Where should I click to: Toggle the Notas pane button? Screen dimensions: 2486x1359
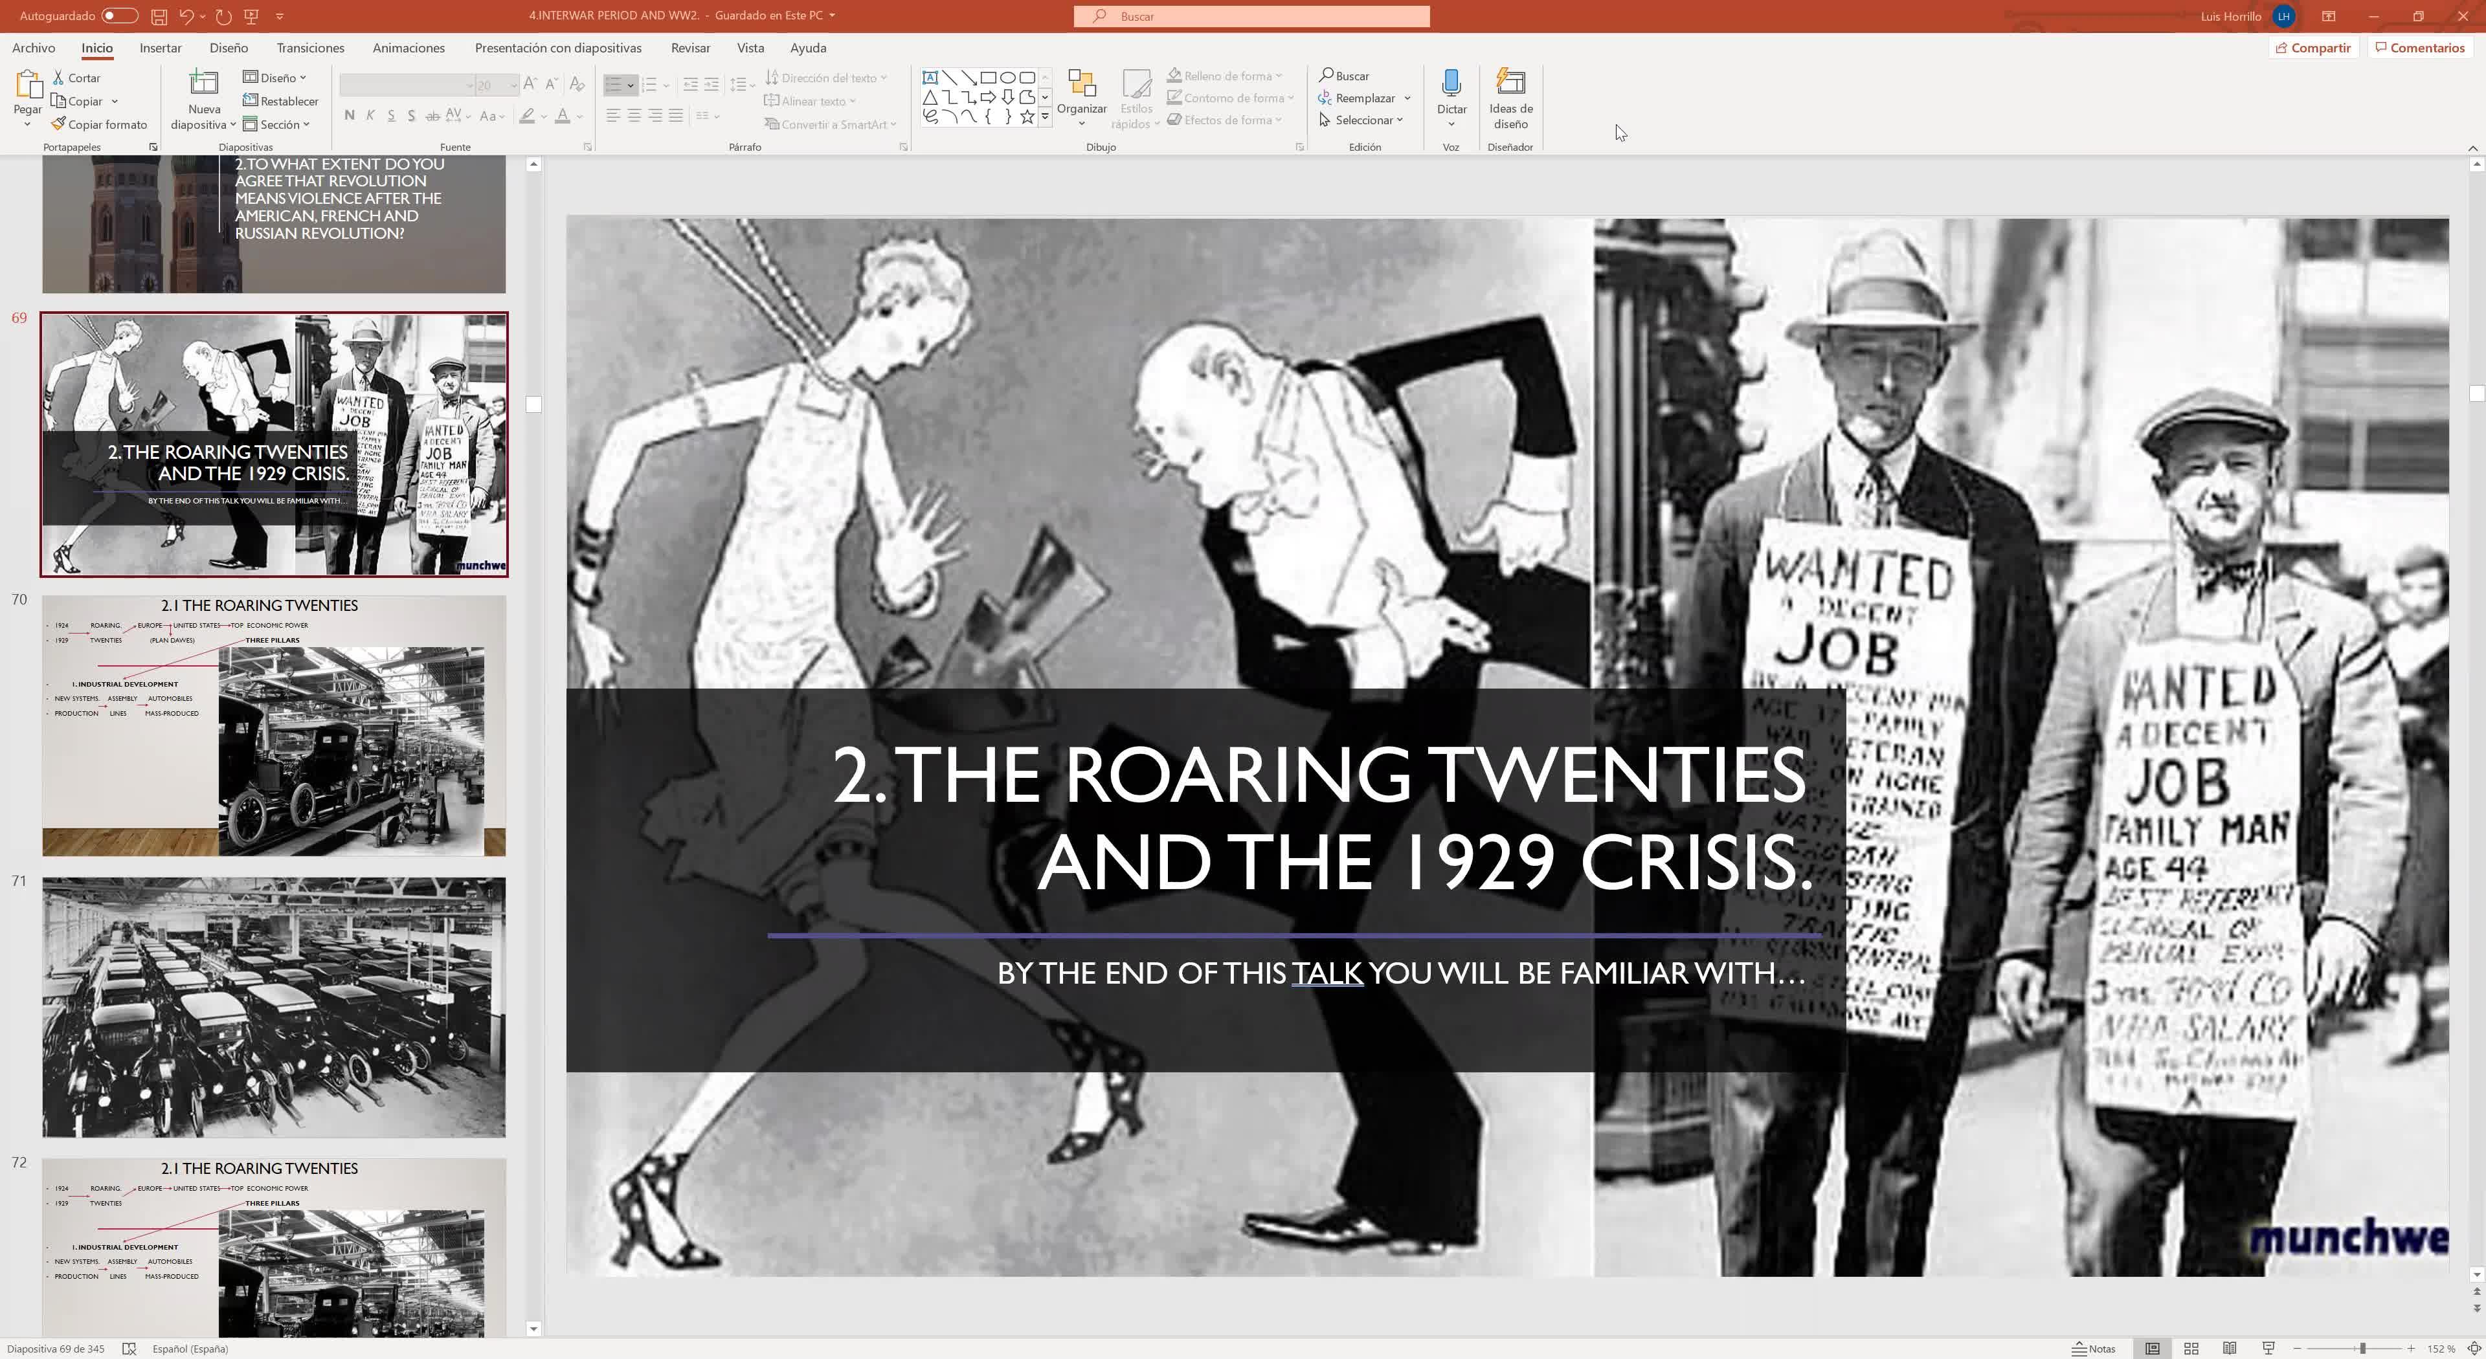[x=2094, y=1349]
